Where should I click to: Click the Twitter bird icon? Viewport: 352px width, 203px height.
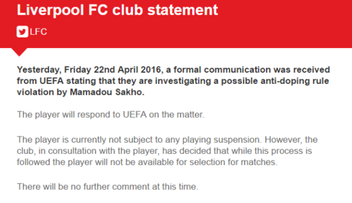point(22,31)
